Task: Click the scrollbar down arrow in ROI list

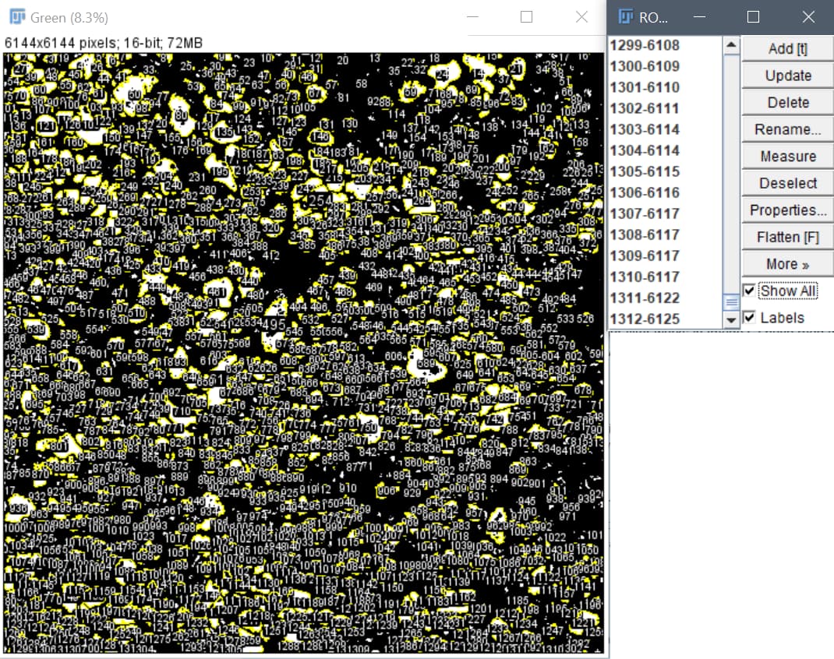Action: click(x=731, y=319)
